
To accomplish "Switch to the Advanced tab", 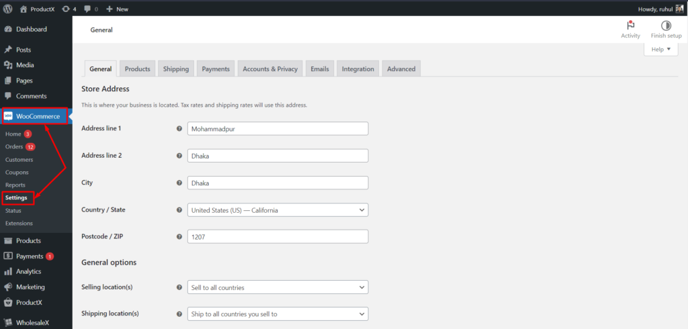I will (x=401, y=69).
